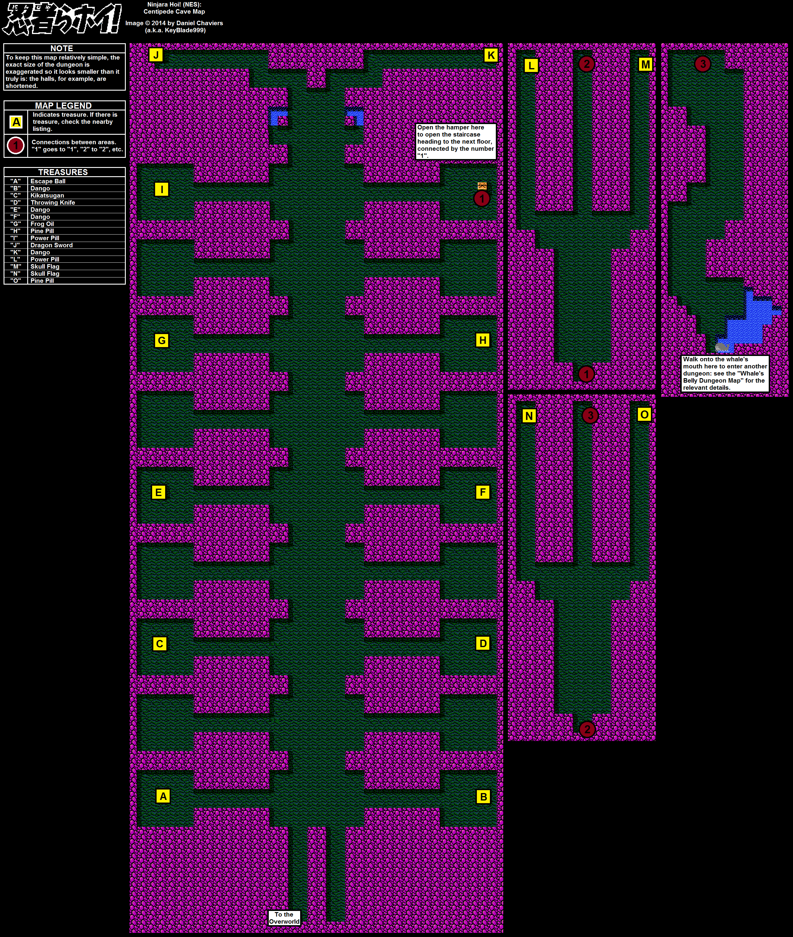Click treasure marker D on the map
The height and width of the screenshot is (937, 793).
coord(483,643)
